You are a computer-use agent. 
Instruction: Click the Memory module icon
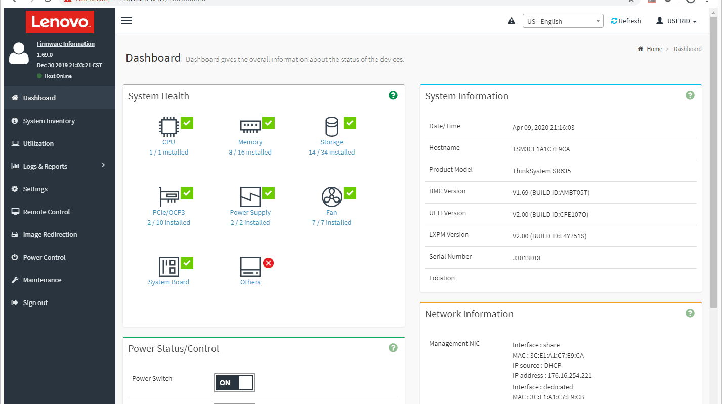[250, 126]
